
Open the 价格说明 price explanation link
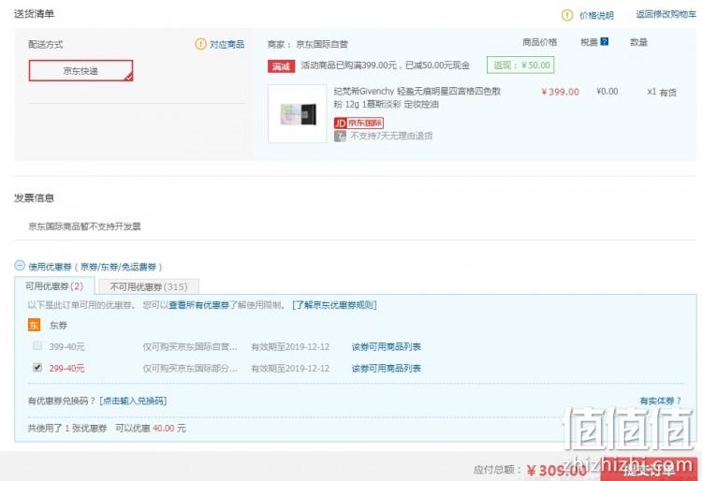point(596,16)
